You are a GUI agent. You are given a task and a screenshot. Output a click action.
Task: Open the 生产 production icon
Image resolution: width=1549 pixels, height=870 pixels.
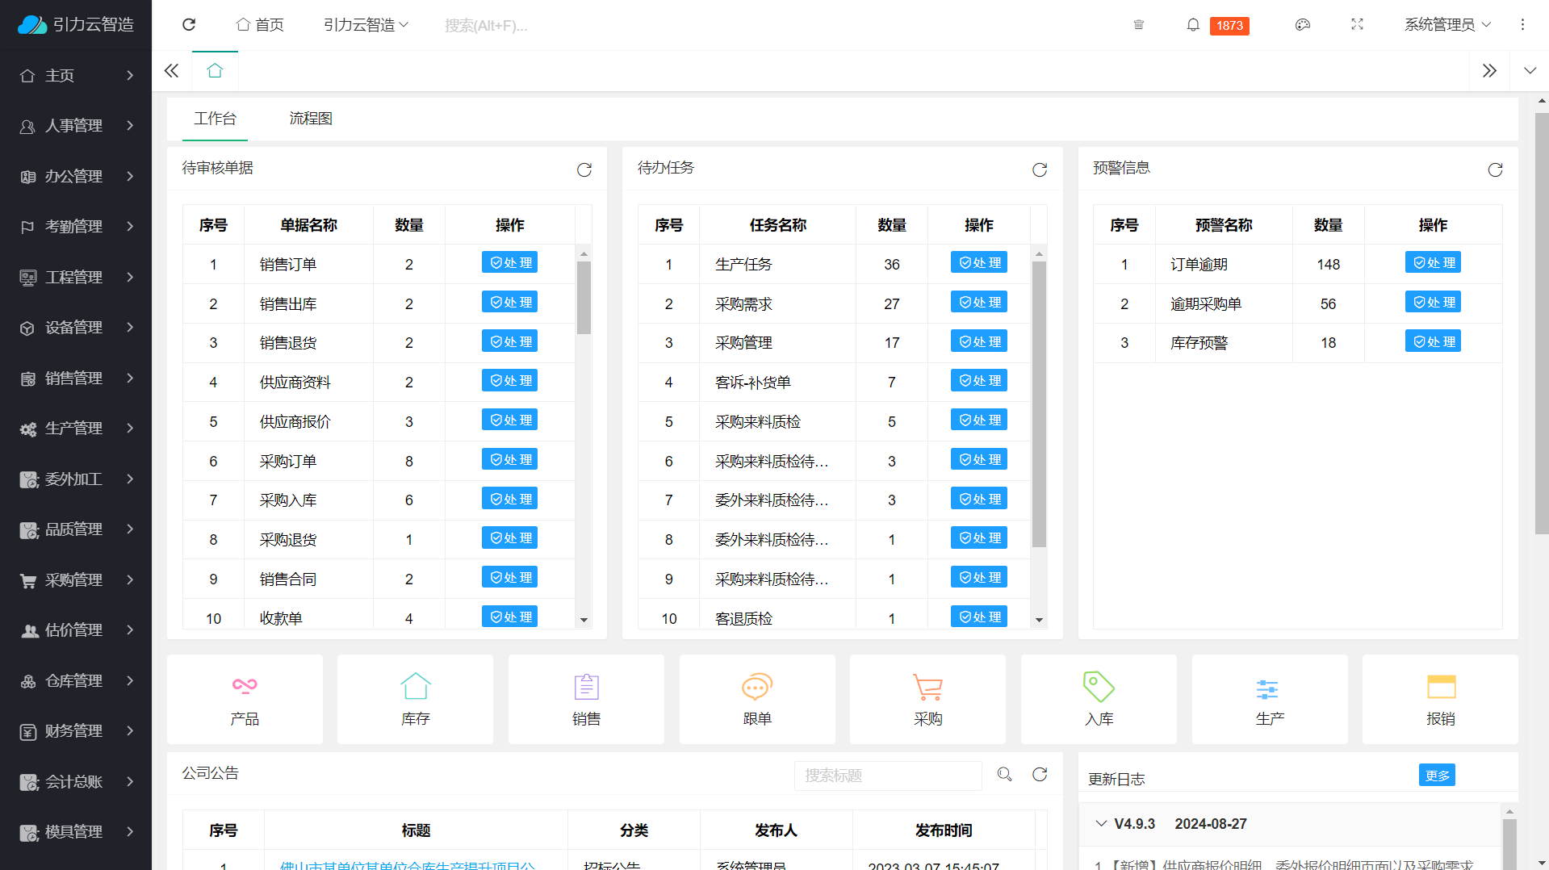point(1269,698)
